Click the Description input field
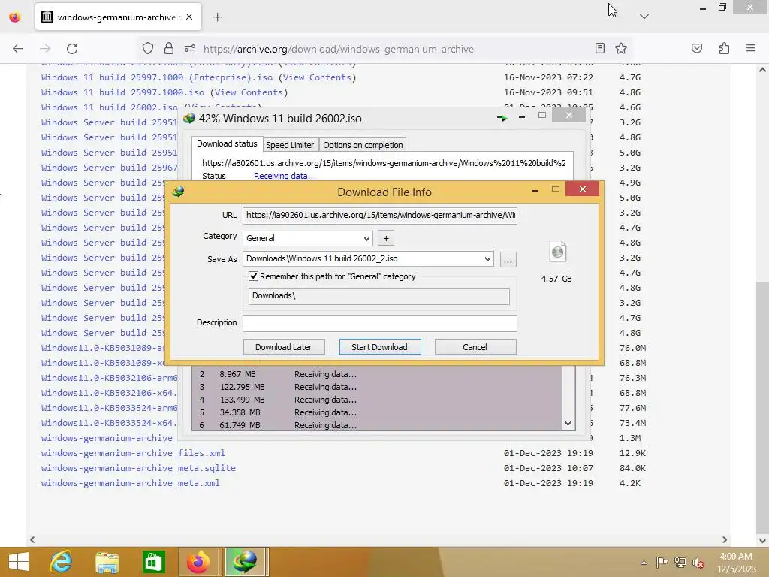 click(x=379, y=323)
